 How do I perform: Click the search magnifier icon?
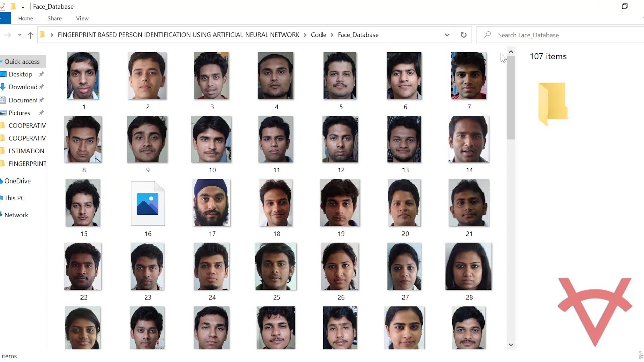pyautogui.click(x=487, y=35)
